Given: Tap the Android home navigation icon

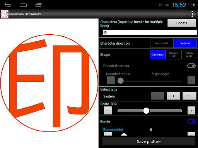Looking at the screenshot, I should pyautogui.click(x=23, y=5).
